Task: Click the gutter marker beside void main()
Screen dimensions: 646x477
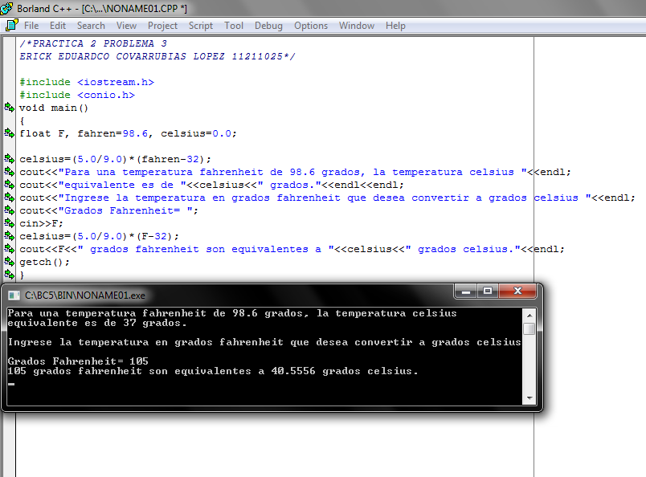Action: coord(9,108)
